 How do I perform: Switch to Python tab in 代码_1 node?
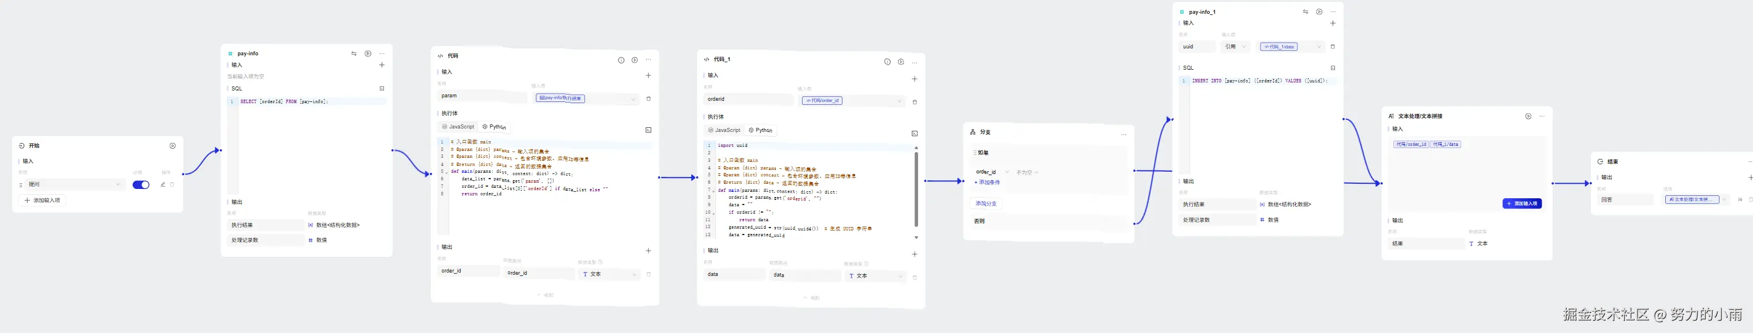point(760,130)
